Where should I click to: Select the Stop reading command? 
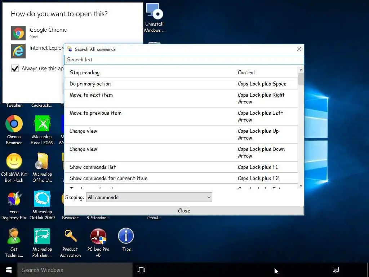coord(181,72)
